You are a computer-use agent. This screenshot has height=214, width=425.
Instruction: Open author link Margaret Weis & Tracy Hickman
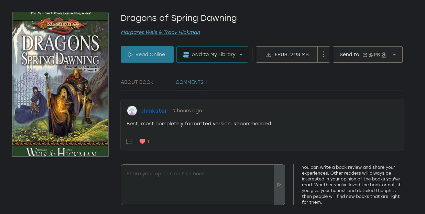pos(160,32)
